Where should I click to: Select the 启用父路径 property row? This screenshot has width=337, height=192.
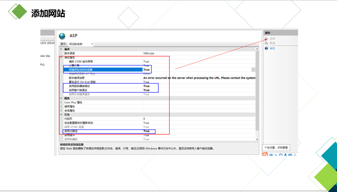(x=159, y=131)
